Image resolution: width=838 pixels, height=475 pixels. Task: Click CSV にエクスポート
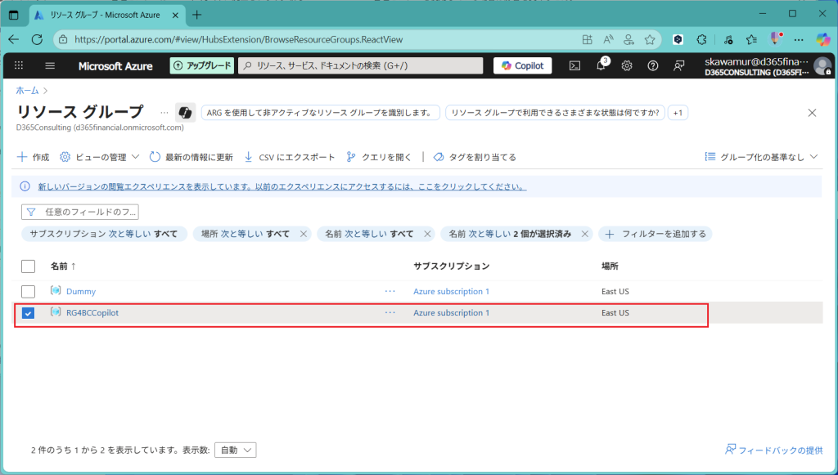289,157
